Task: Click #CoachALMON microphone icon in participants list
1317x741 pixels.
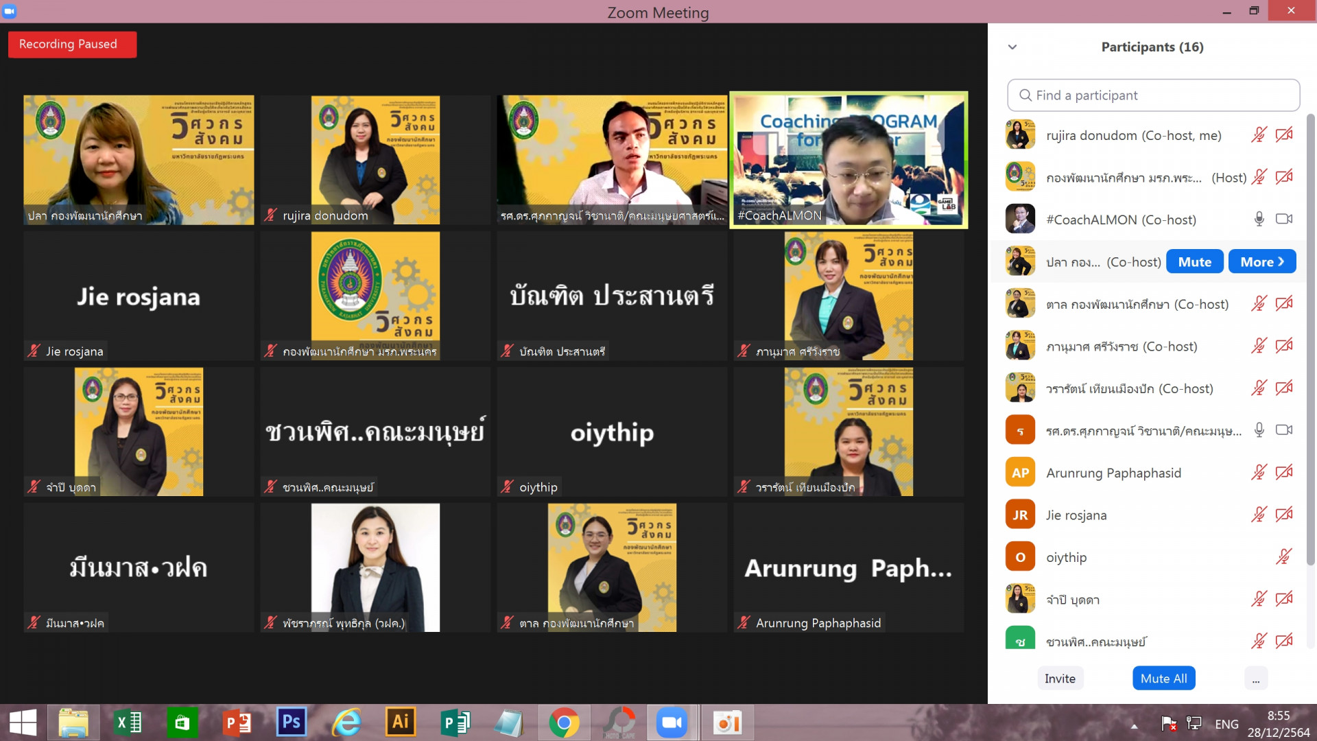Action: point(1259,220)
